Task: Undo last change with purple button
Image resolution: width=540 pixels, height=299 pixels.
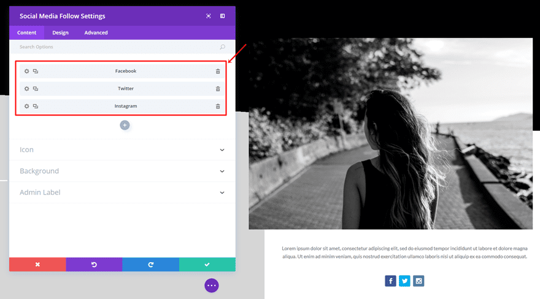Action: [x=94, y=265]
